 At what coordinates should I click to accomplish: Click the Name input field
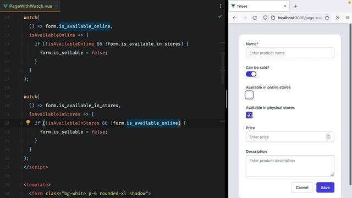tap(290, 53)
